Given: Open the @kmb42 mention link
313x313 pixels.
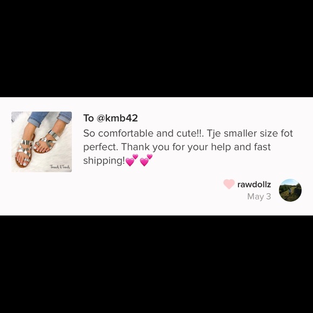Looking at the screenshot, I should (117, 118).
